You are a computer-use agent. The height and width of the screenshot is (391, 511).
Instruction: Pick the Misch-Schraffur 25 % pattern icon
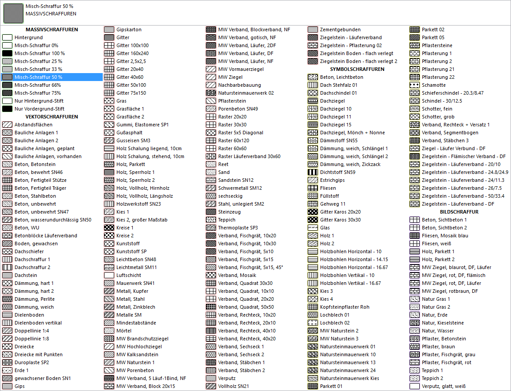pyautogui.click(x=7, y=61)
